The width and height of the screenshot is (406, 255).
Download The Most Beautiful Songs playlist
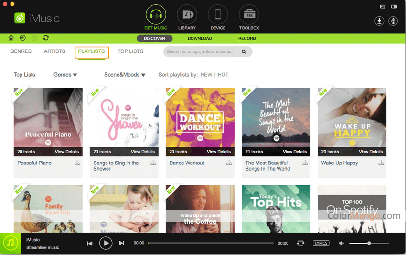click(x=305, y=163)
